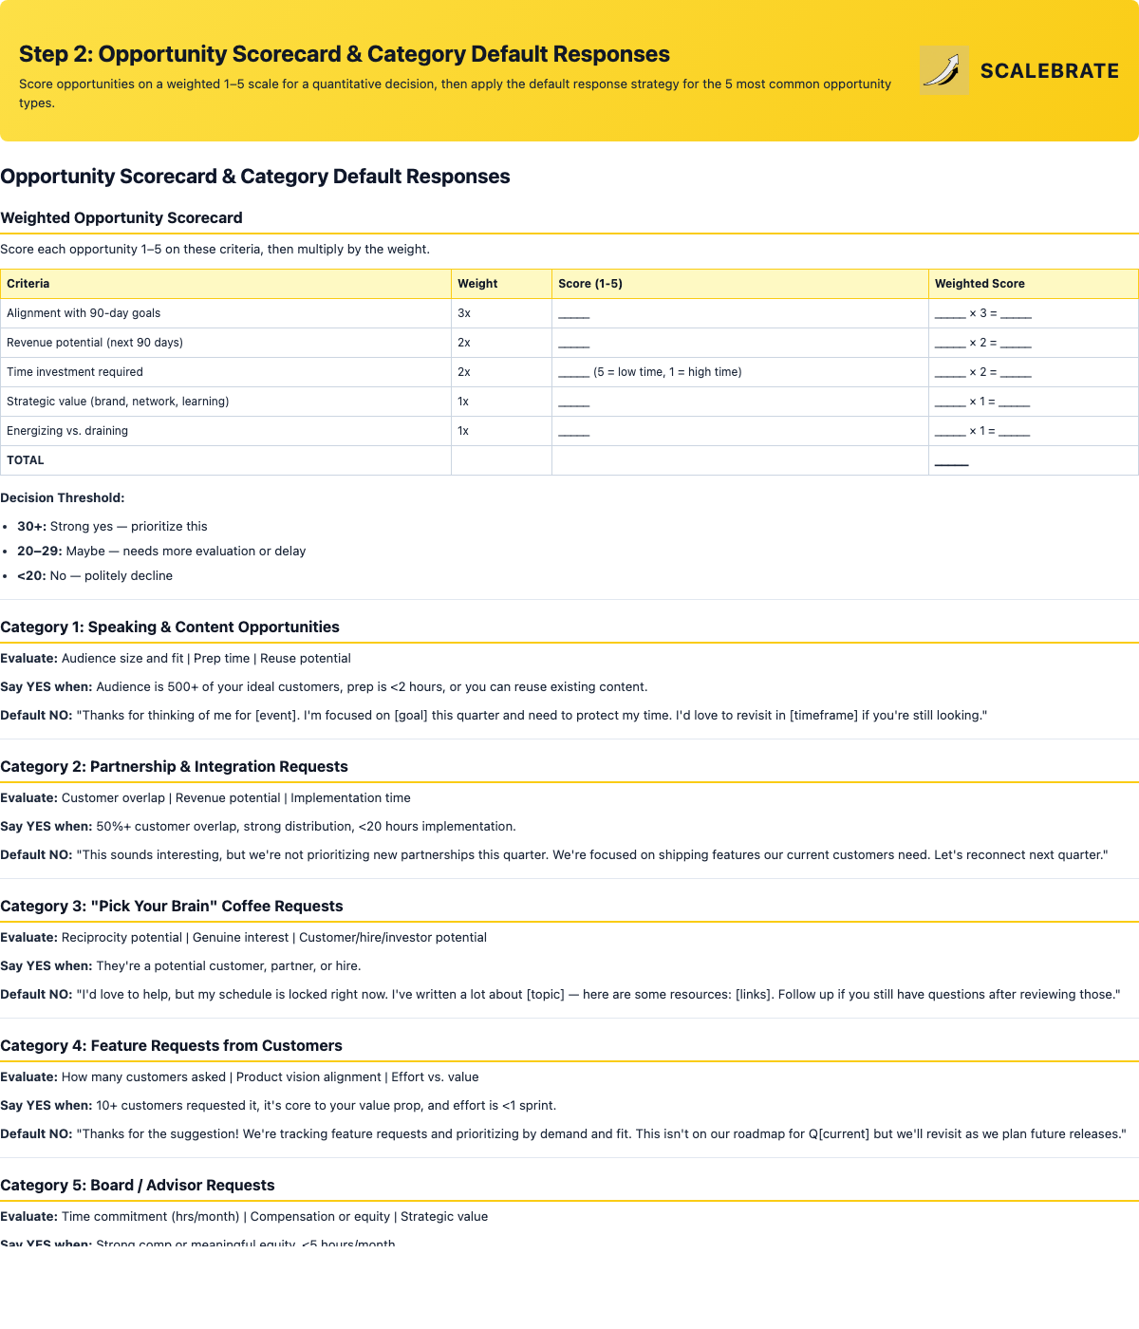Select 'Energizing vs. draining' cell

click(x=226, y=431)
